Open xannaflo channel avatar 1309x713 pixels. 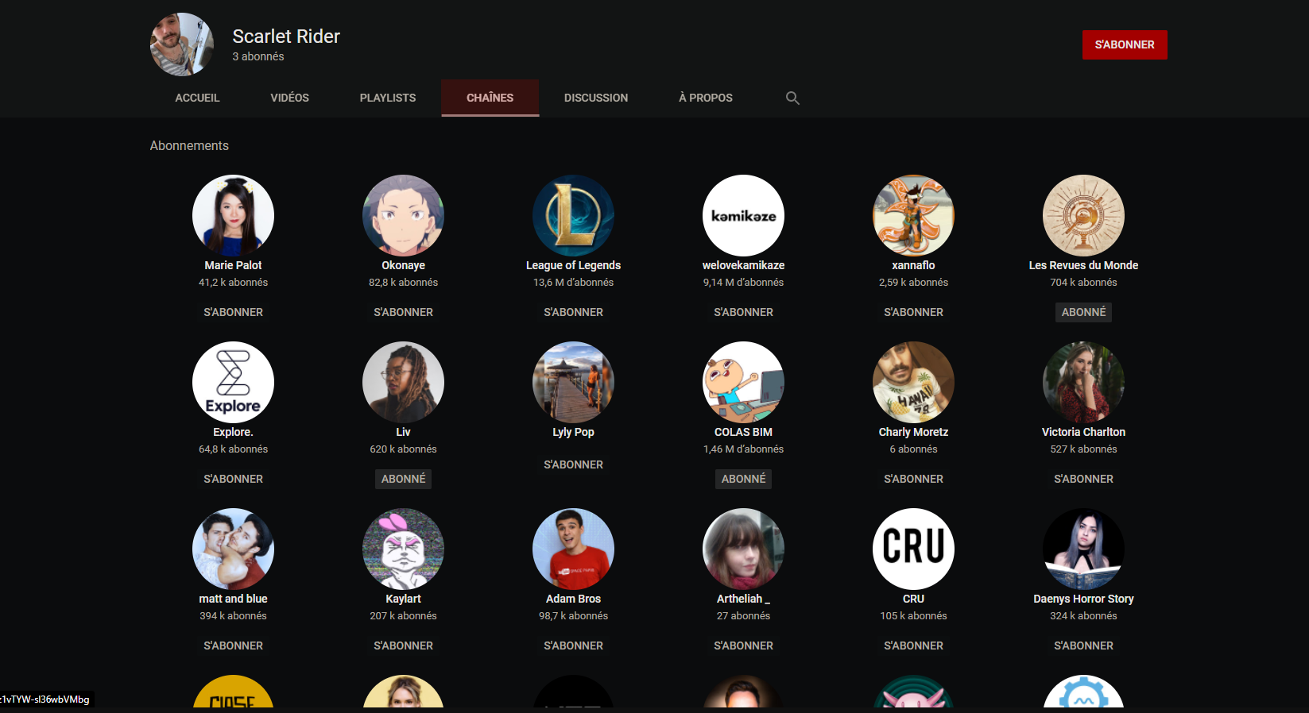913,215
